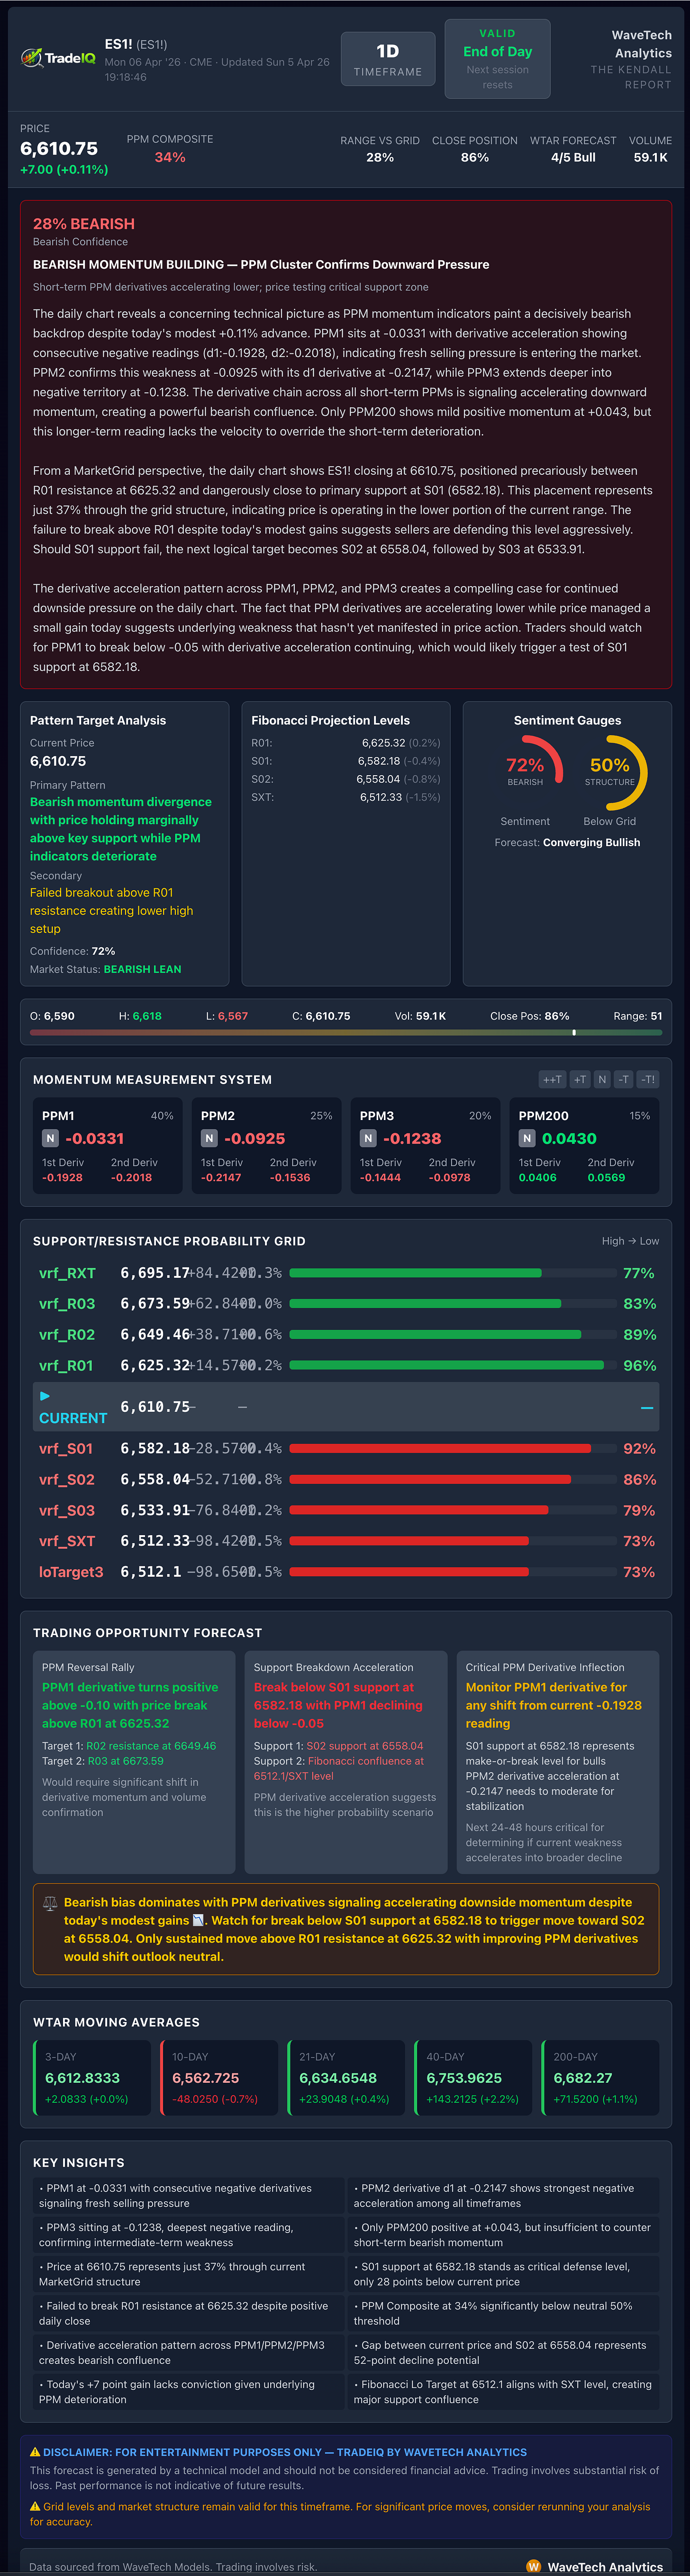
Task: Click the play arrow above CURRENT
Action: click(44, 1396)
